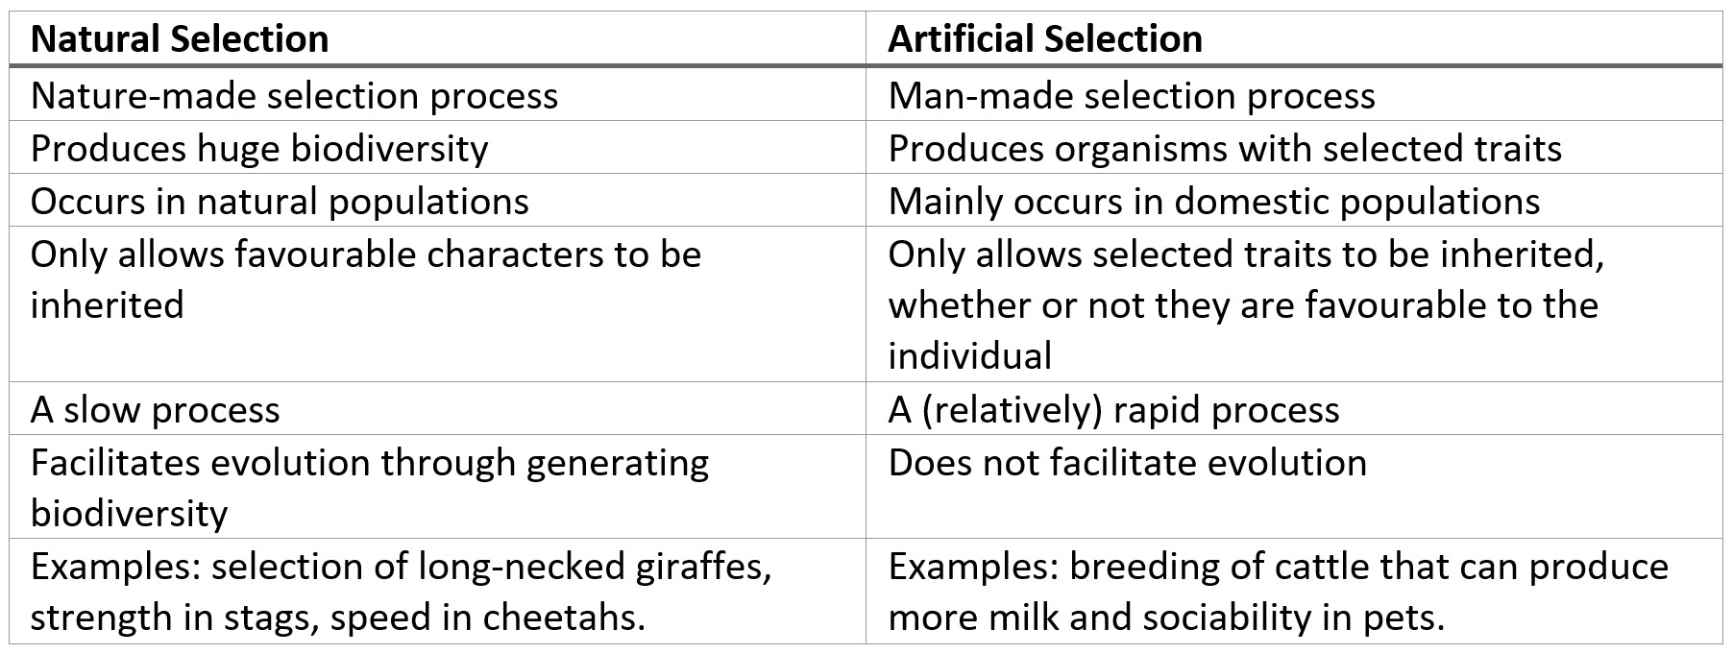Select the "A slow process" cell
The image size is (1733, 654).
[x=156, y=410]
